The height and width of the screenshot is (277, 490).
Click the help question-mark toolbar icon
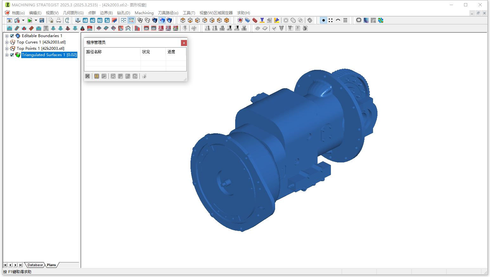point(67,20)
